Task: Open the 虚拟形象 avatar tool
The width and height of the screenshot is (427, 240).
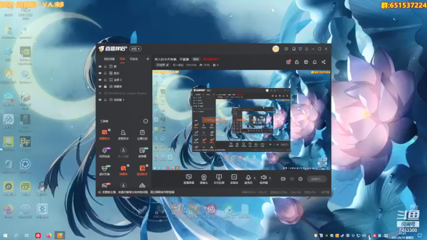Action: click(104, 170)
